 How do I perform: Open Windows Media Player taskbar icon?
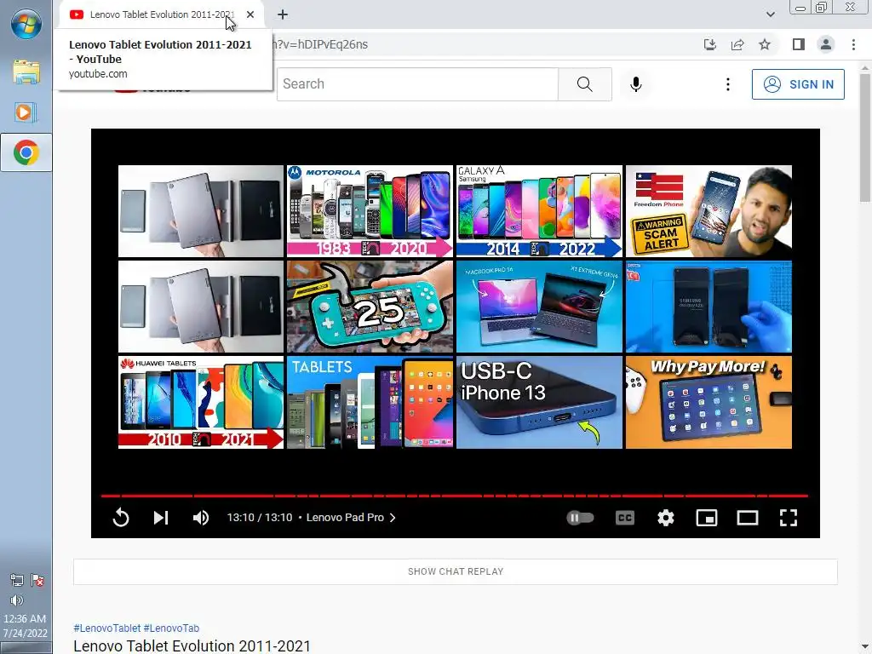[26, 112]
